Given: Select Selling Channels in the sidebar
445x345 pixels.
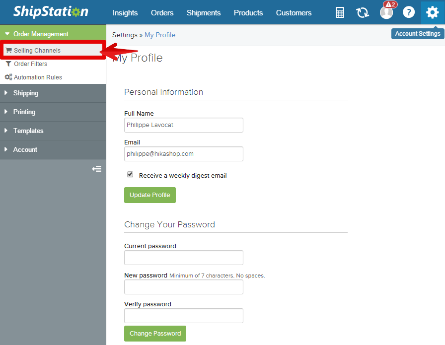Looking at the screenshot, I should coord(53,50).
